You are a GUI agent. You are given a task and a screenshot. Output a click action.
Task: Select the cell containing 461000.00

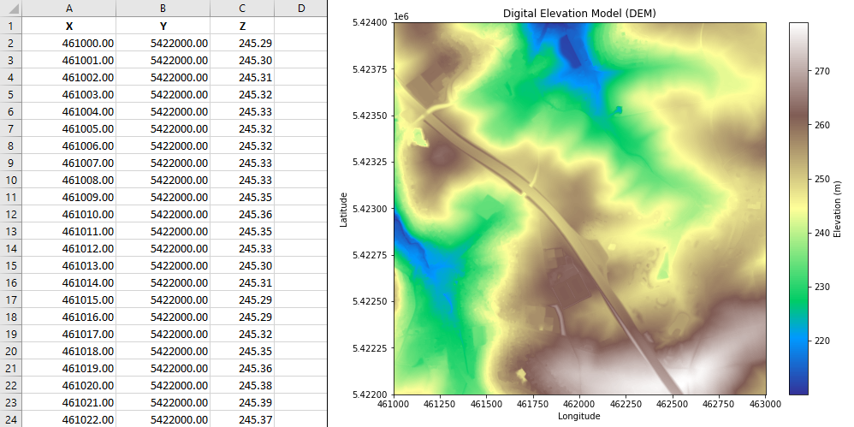pos(68,43)
